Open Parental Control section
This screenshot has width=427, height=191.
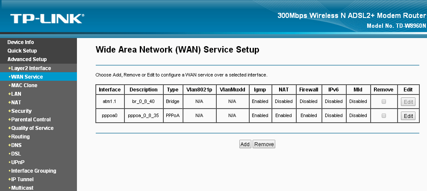click(x=31, y=120)
